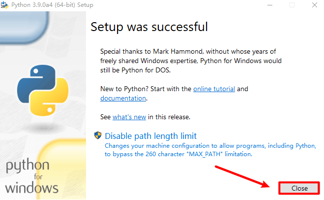The width and height of the screenshot is (324, 200).
Task: Open the documentation link
Action: [x=123, y=98]
